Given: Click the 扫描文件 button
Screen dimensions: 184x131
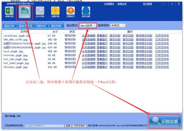Looking at the screenshot, I should 41,26.
